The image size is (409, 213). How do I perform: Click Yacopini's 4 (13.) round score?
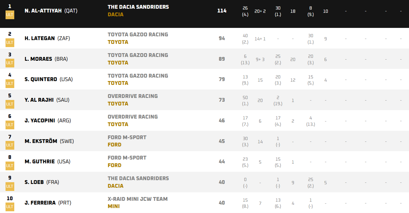[x=311, y=121]
